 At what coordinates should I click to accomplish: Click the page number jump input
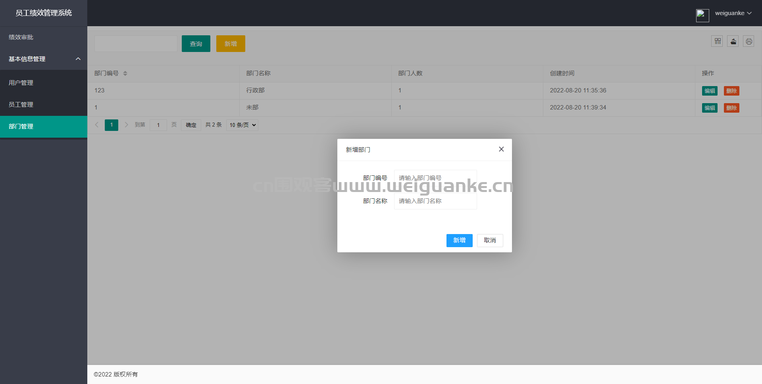click(x=158, y=125)
